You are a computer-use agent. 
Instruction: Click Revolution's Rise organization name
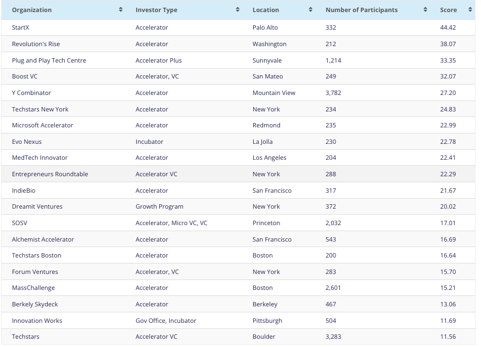point(36,44)
